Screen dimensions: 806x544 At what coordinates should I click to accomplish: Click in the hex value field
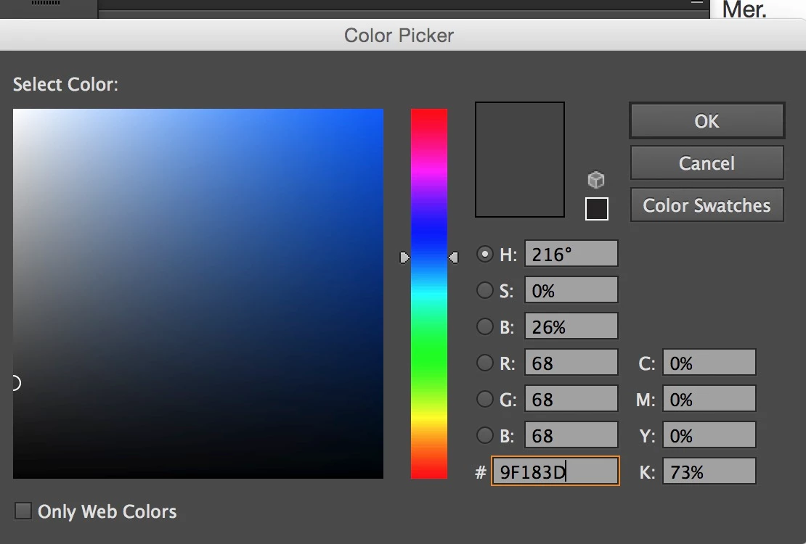(555, 471)
